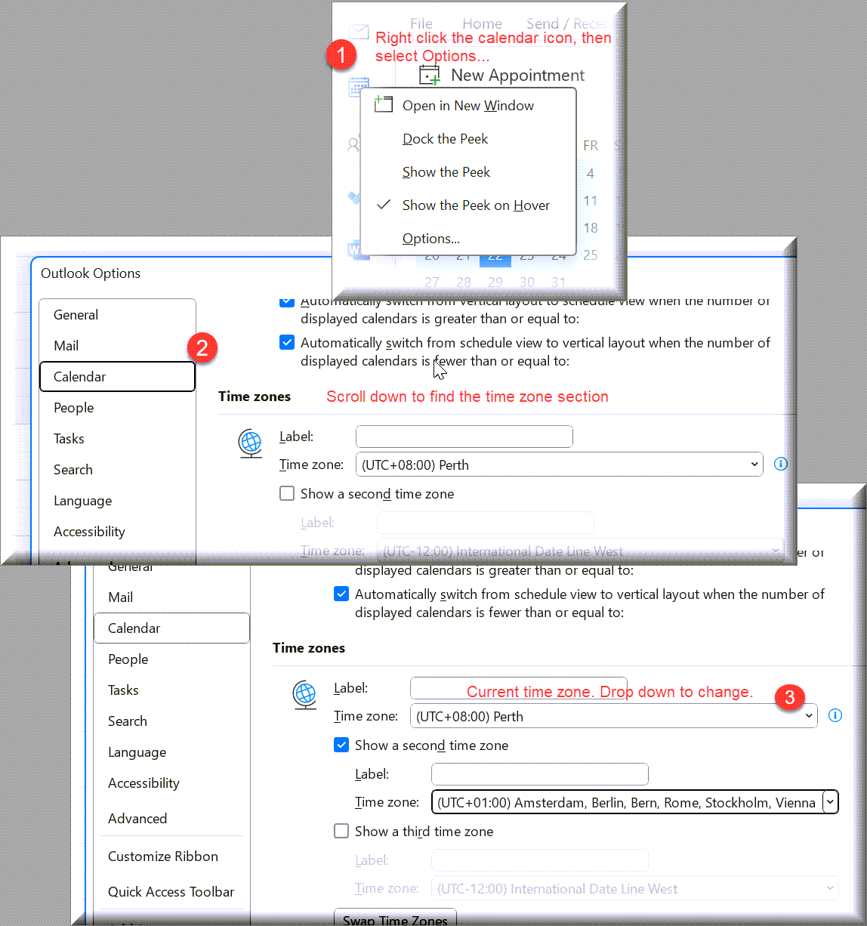Open the People contacts icon
Screen dimensions: 867x926
coord(353,144)
